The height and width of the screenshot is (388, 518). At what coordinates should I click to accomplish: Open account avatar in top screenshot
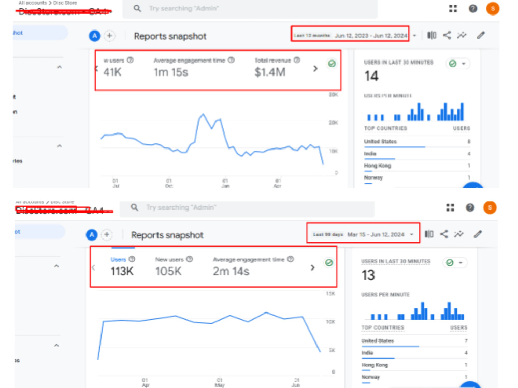coord(492,9)
